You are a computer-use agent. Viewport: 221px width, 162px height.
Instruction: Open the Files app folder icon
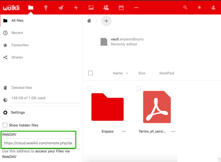point(31,8)
